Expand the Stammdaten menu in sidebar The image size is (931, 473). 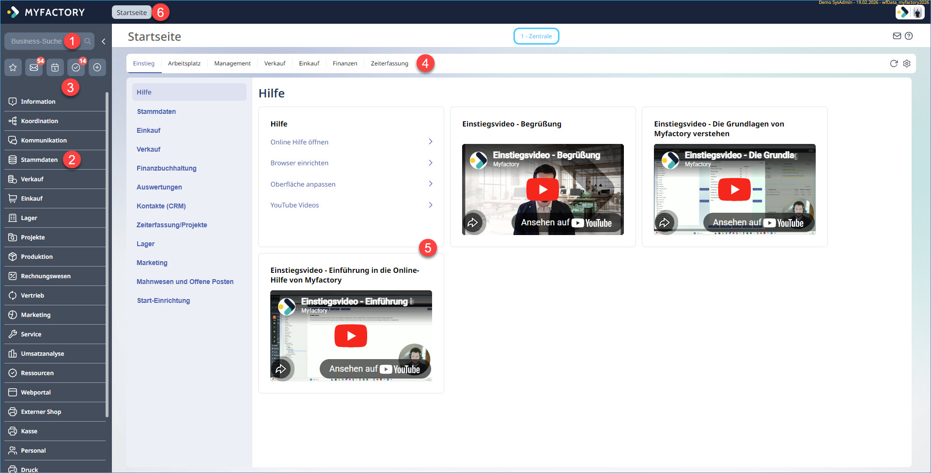[x=39, y=160]
